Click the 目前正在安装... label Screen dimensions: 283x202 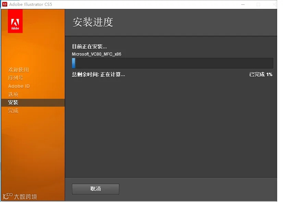pos(89,47)
